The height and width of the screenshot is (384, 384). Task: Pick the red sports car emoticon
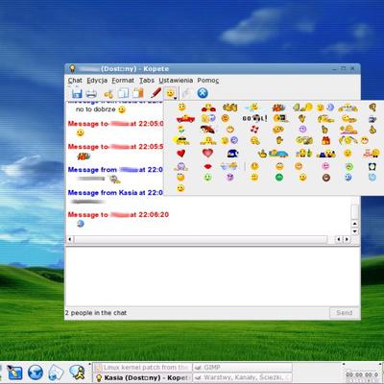pyautogui.click(x=185, y=119)
